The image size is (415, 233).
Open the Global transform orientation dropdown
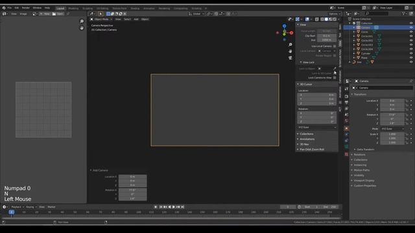[x=196, y=14]
